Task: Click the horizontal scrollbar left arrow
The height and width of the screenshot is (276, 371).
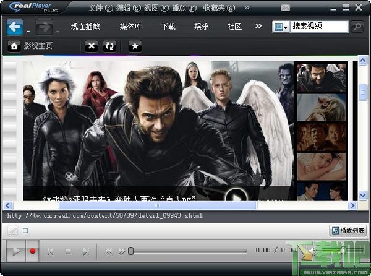Action: [x=8, y=205]
